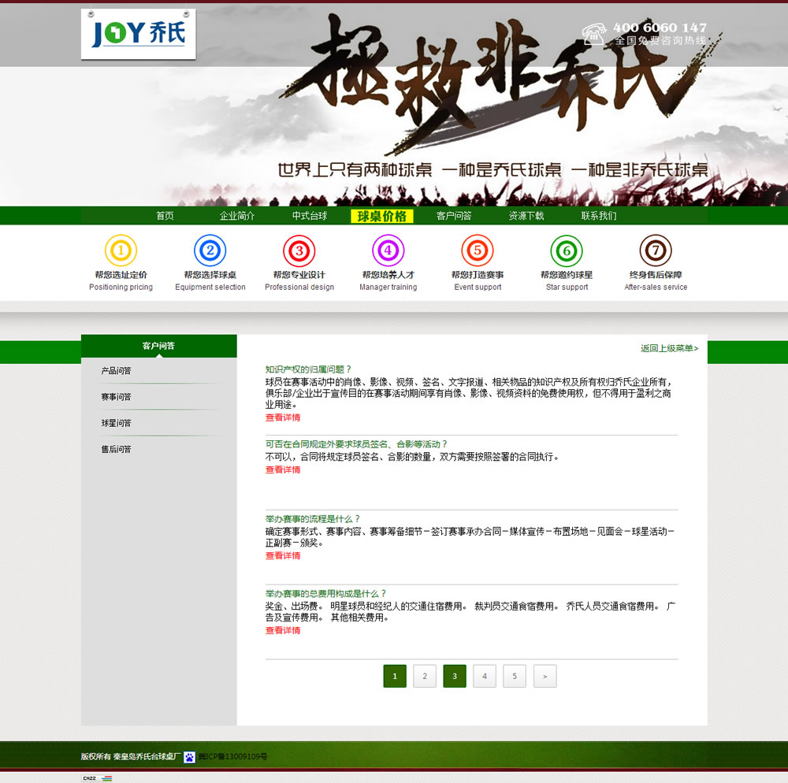The height and width of the screenshot is (783, 788).
Task: Switch to the 首页 navigation tab
Action: (x=165, y=215)
